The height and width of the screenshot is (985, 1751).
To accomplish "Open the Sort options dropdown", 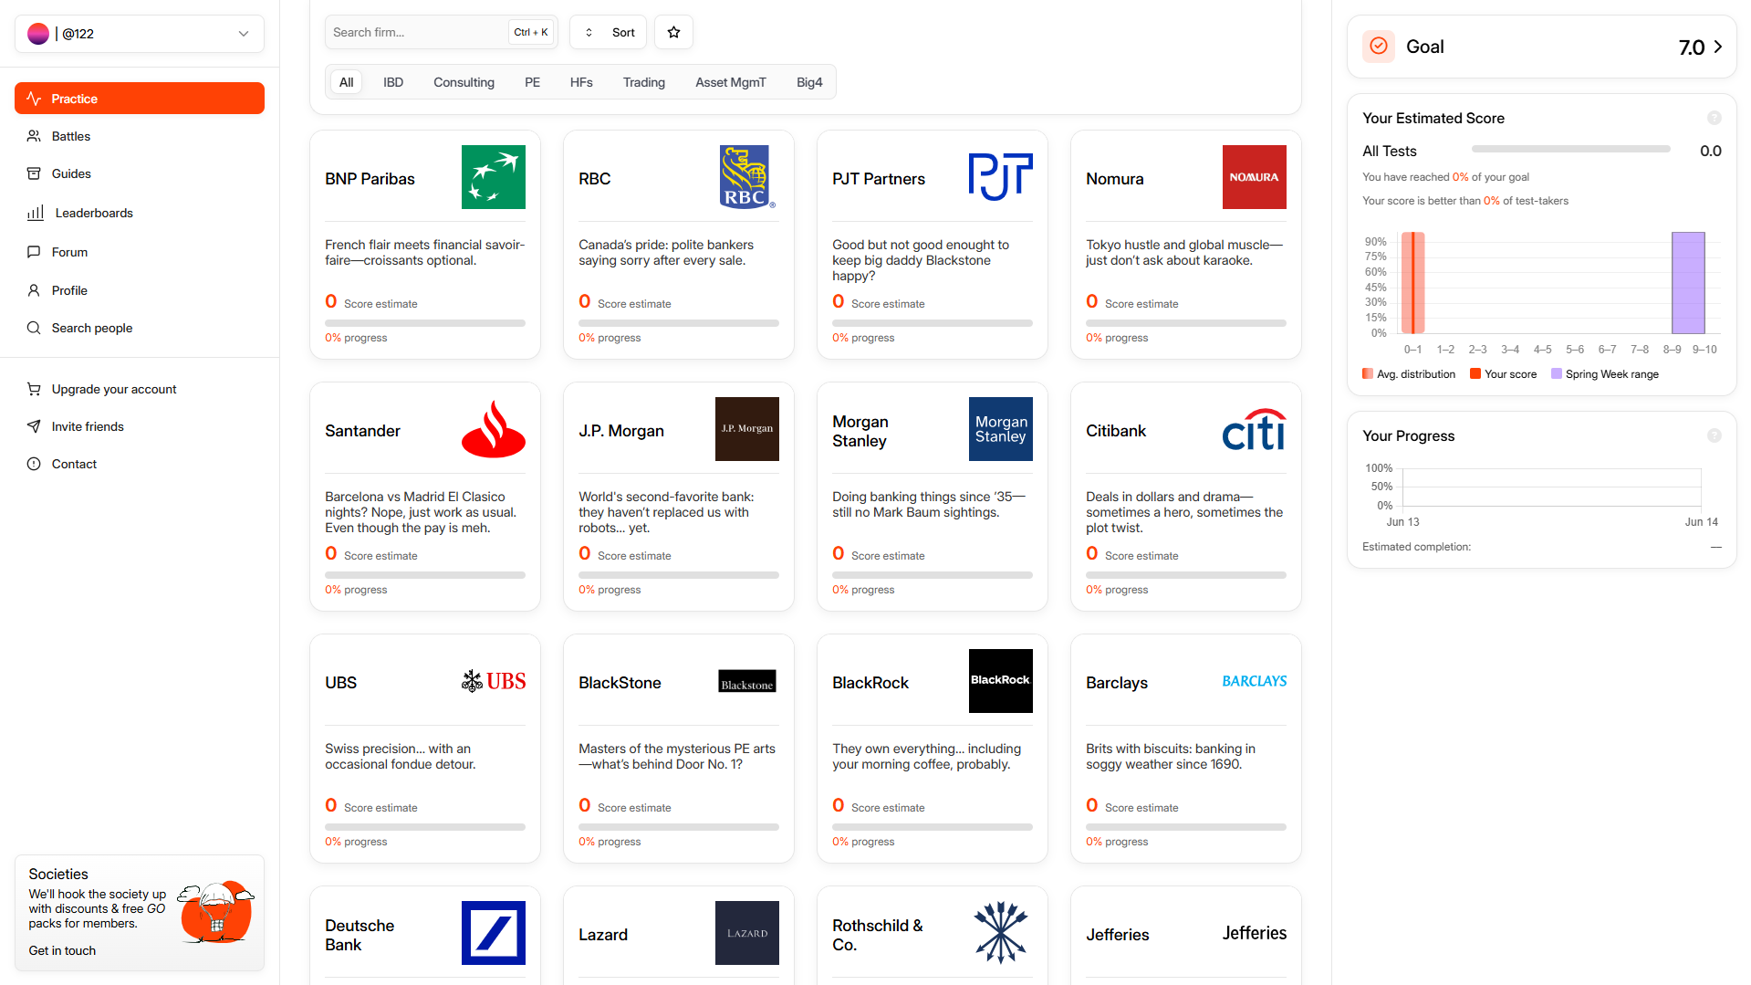I will (x=609, y=32).
